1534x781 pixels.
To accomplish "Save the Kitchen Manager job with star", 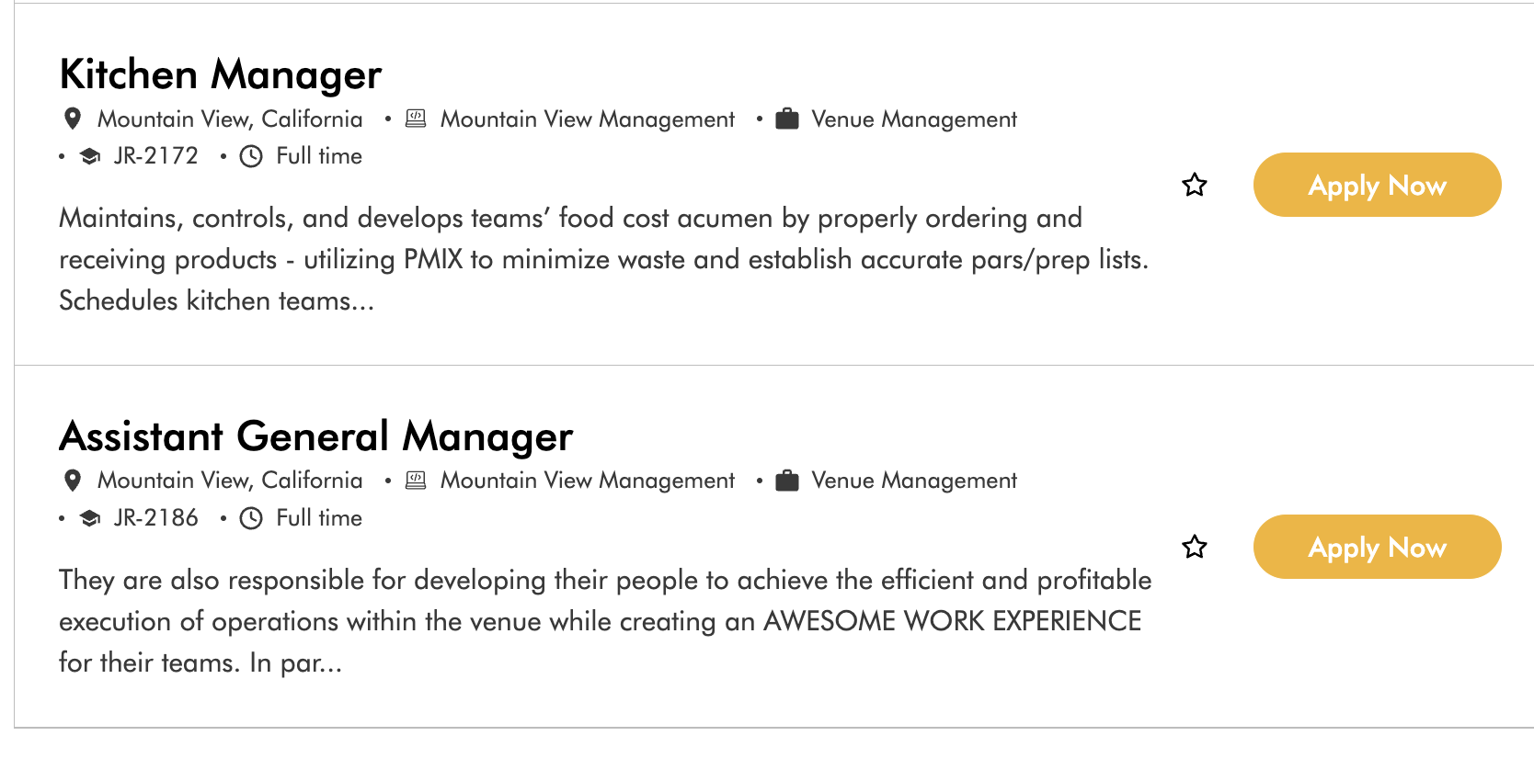I will click(x=1195, y=185).
